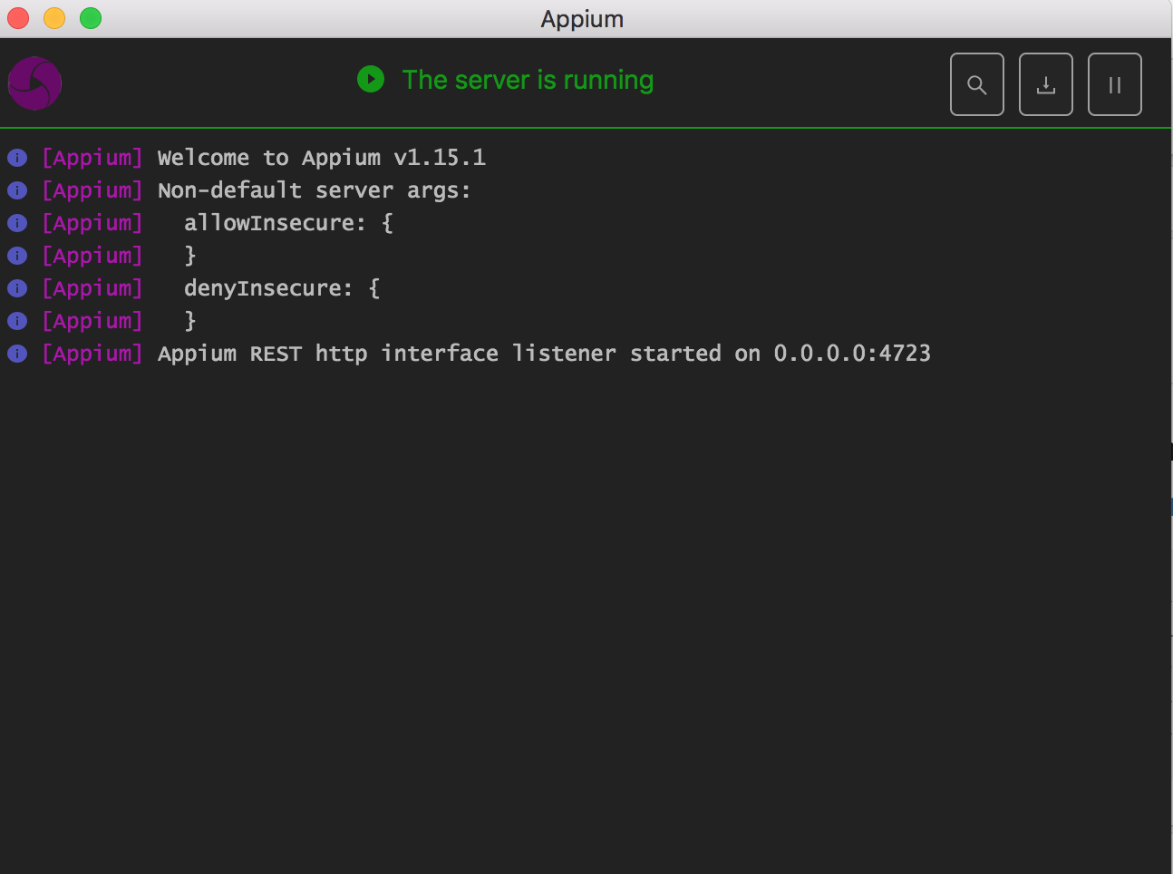Click info icon beside 'denyInsecure: {'
This screenshot has width=1173, height=874.
coord(17,288)
